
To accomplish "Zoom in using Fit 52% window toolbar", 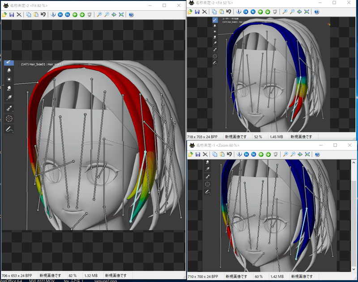I will pyautogui.click(x=285, y=12).
